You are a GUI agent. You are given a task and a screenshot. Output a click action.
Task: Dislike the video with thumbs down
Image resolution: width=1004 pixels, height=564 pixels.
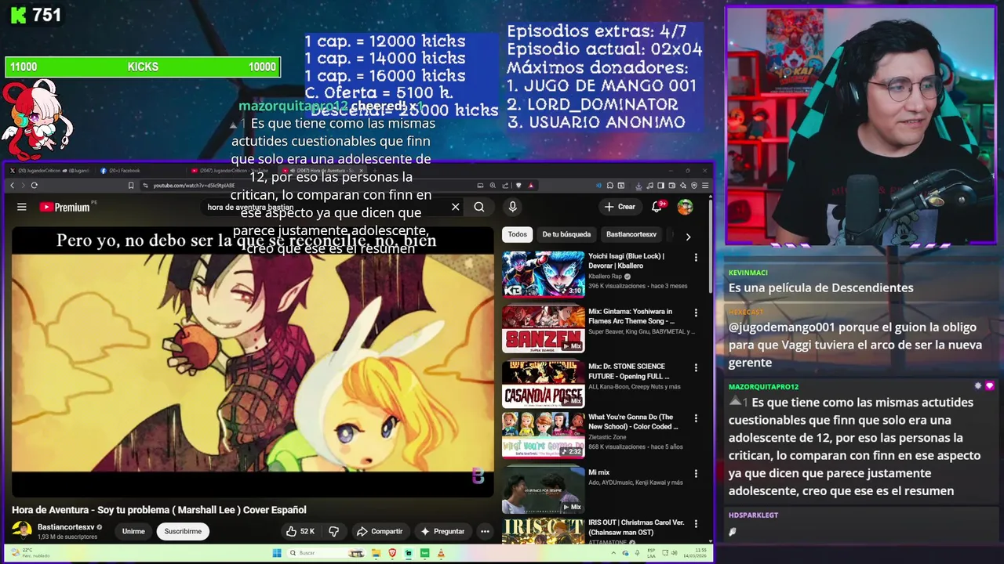[x=334, y=531]
